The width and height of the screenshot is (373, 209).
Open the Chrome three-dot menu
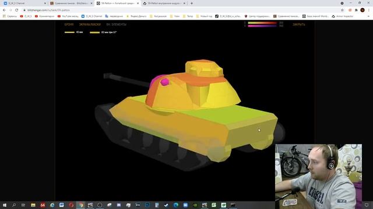click(369, 10)
